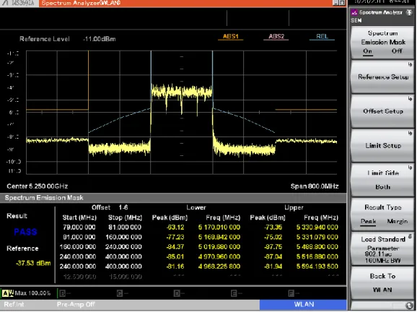The height and width of the screenshot is (312, 417).
Task: Click the PASS result indicator
Action: click(25, 232)
